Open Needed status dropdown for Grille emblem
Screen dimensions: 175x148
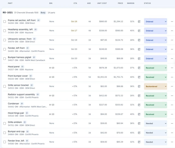[x=156, y=123]
